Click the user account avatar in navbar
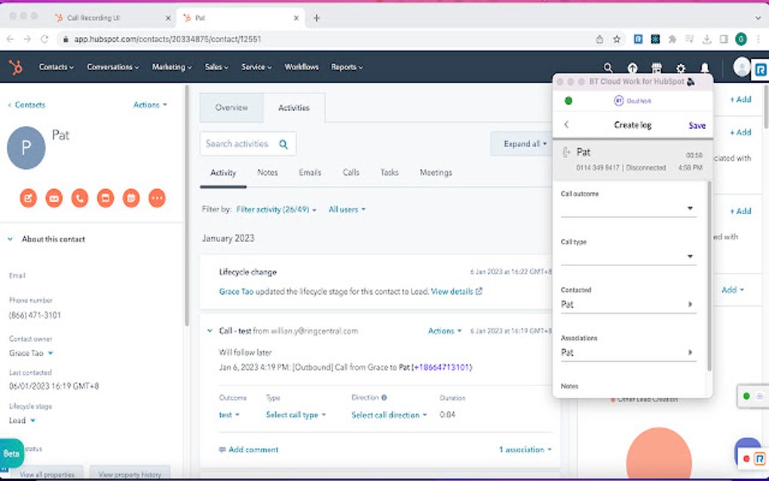769x481 pixels. click(x=741, y=66)
